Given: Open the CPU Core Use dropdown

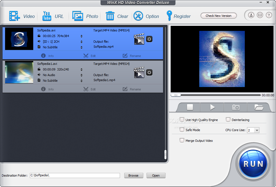Looking at the screenshot, I should coord(253,130).
